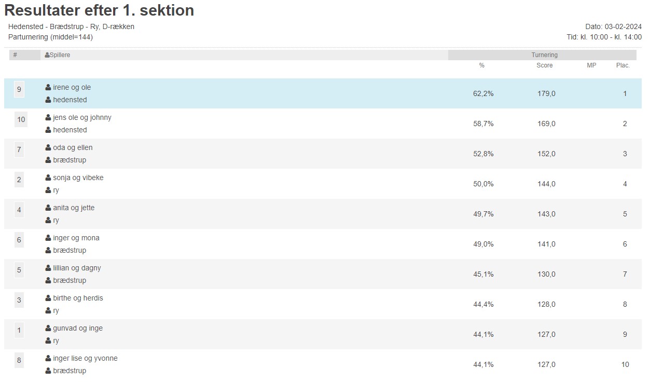
Task: Click pair number 9 box
Action: [x=19, y=89]
